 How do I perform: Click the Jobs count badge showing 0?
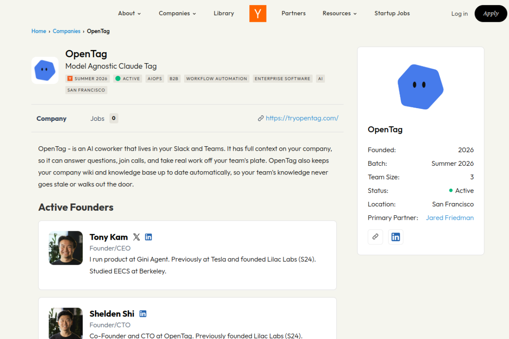[114, 118]
